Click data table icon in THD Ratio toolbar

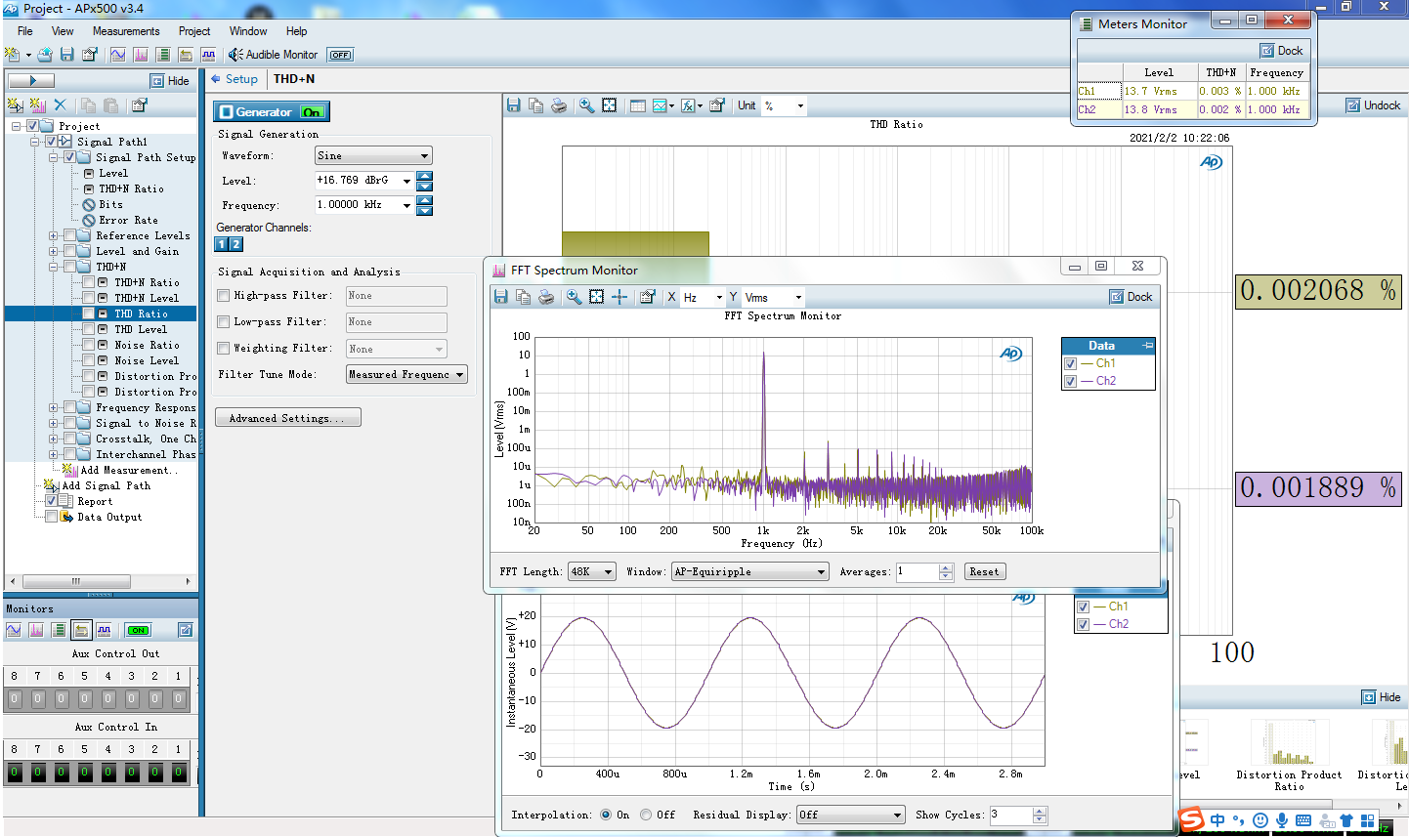click(637, 105)
